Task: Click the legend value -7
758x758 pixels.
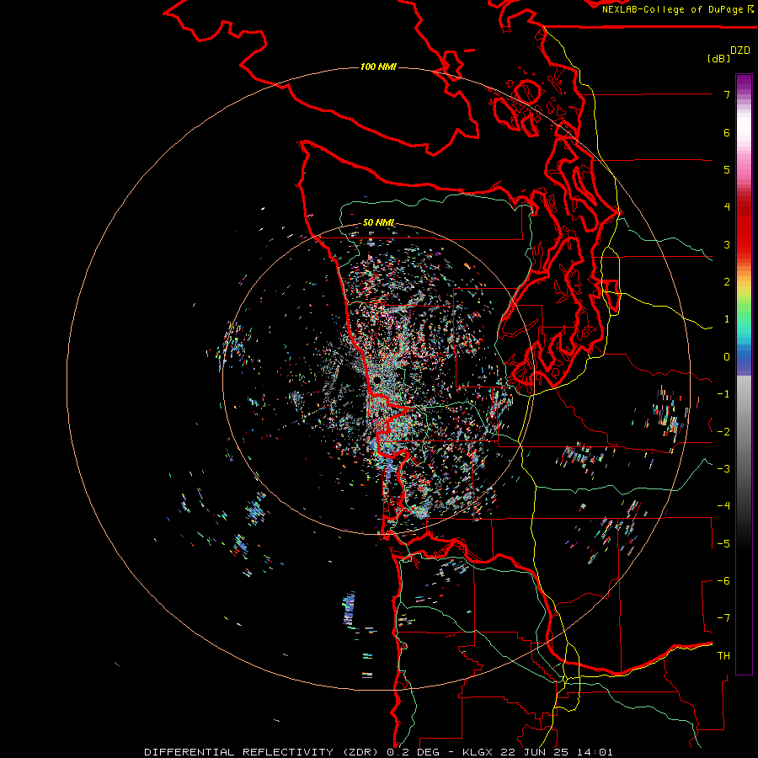Action: [x=723, y=618]
